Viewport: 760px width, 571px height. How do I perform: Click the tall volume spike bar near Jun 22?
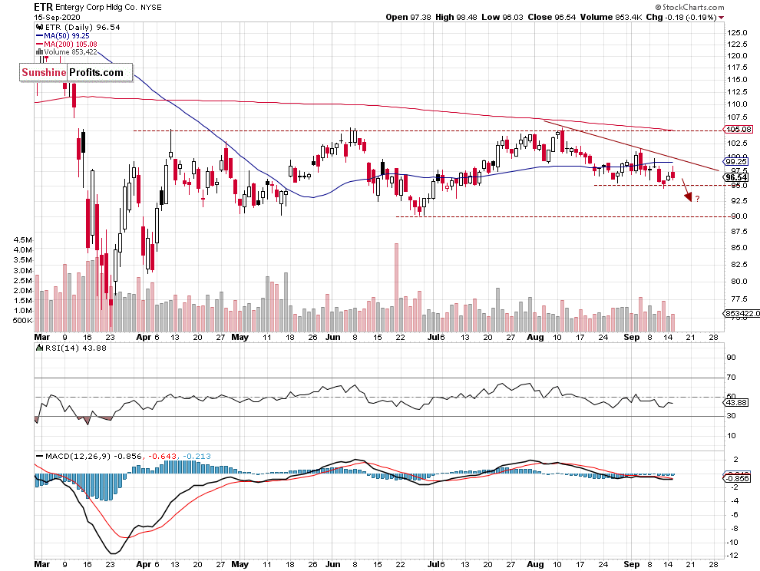[396, 288]
